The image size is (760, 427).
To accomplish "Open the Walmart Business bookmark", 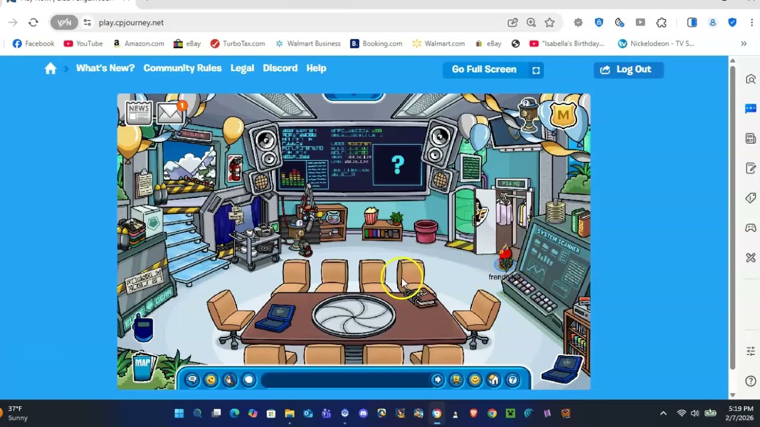I will pos(308,43).
